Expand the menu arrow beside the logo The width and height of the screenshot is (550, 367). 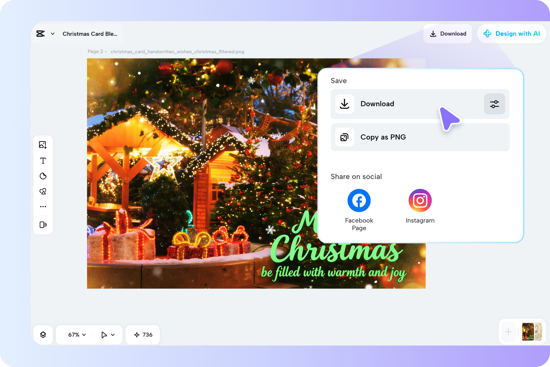(x=53, y=34)
